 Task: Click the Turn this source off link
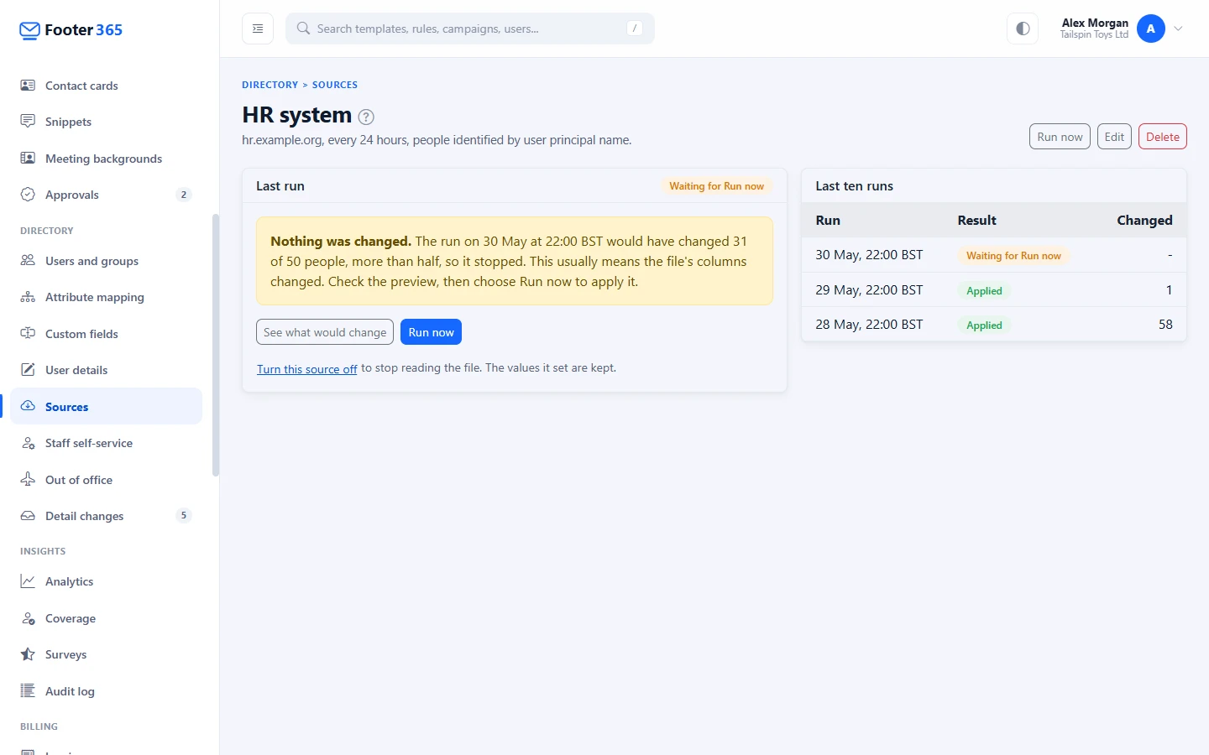point(307,369)
